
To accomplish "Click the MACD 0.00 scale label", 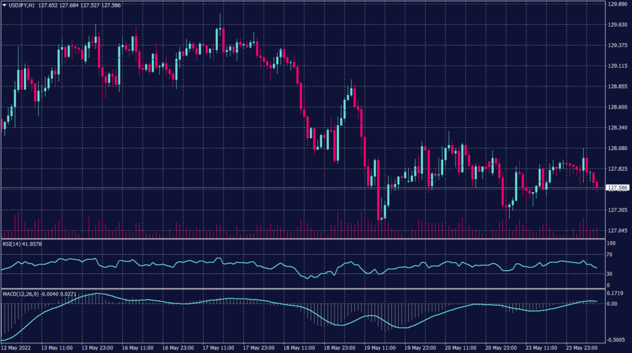I will (x=612, y=304).
